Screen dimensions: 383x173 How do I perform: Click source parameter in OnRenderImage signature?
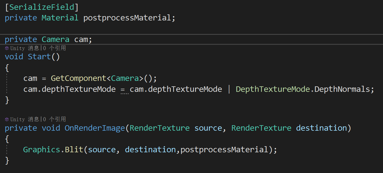click(208, 128)
